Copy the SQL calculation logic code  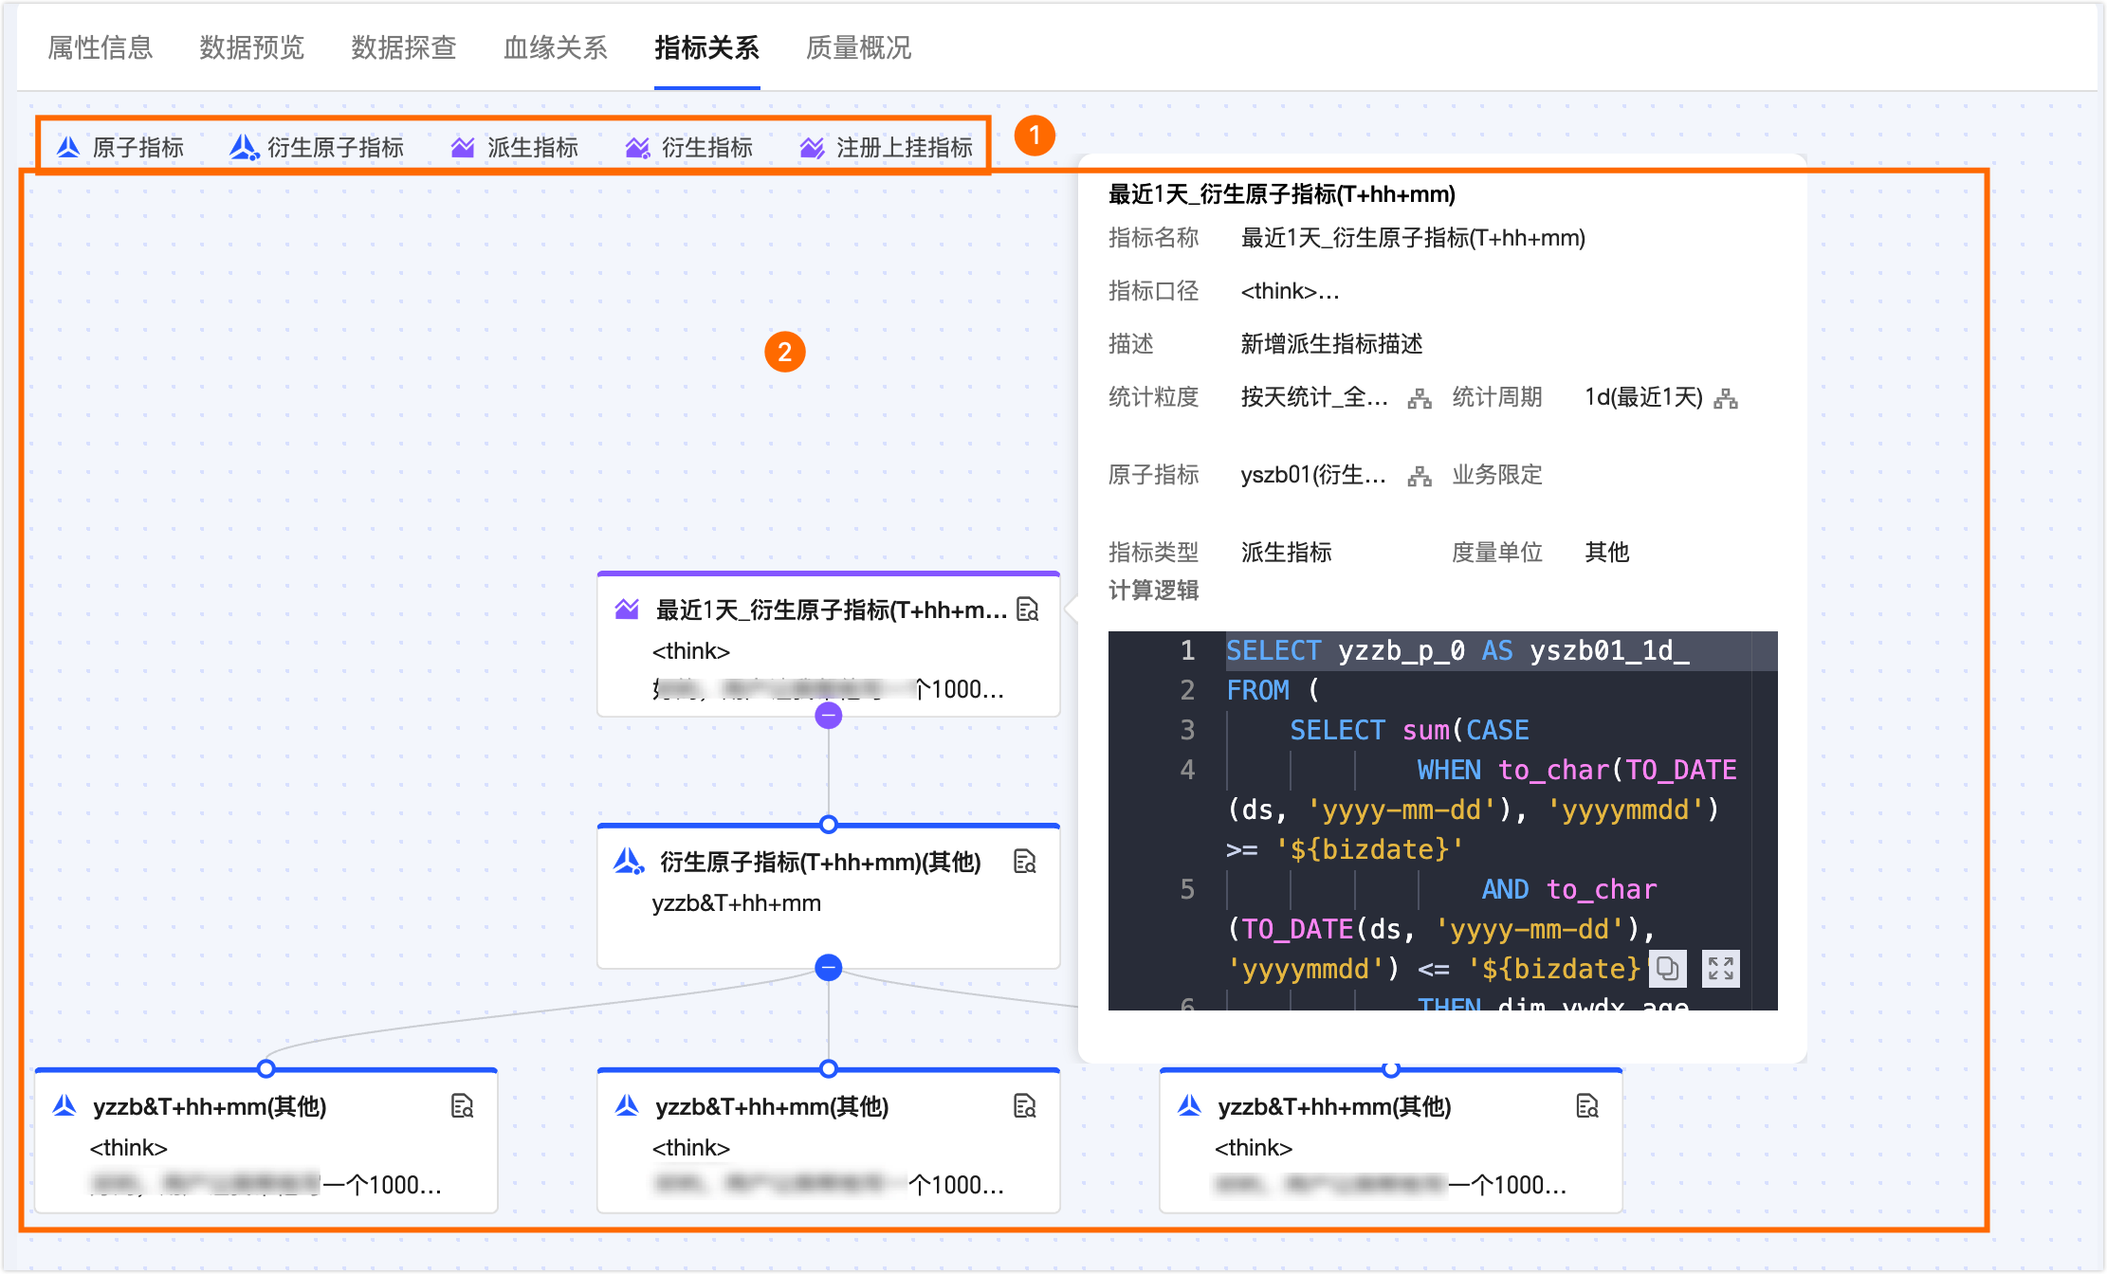click(x=1668, y=969)
